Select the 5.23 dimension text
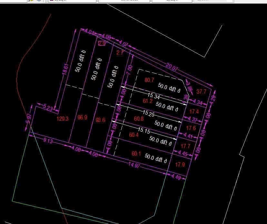The width and height of the screenshot is (267, 224). [x=48, y=107]
